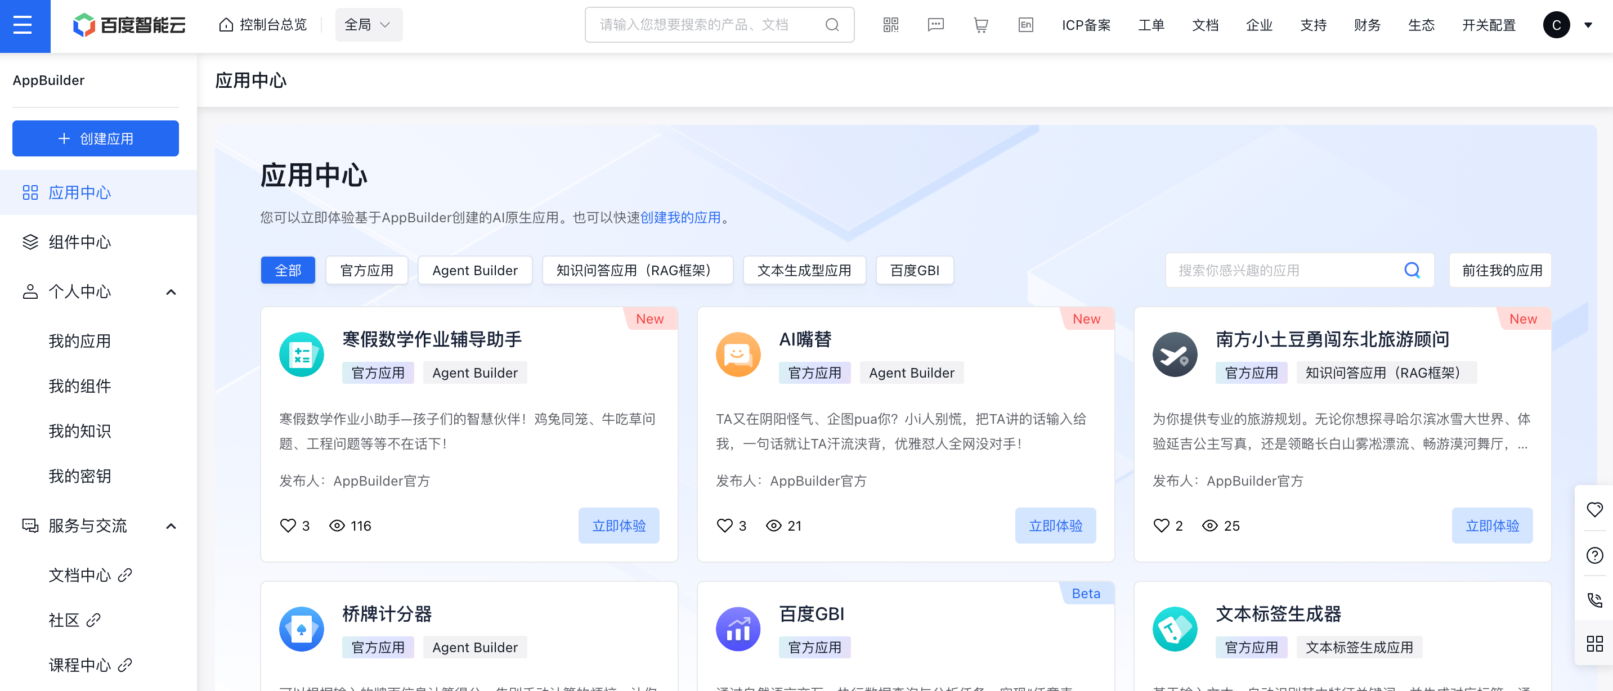The image size is (1613, 691).
Task: Open 我的知识 in the sidebar
Action: click(x=79, y=431)
